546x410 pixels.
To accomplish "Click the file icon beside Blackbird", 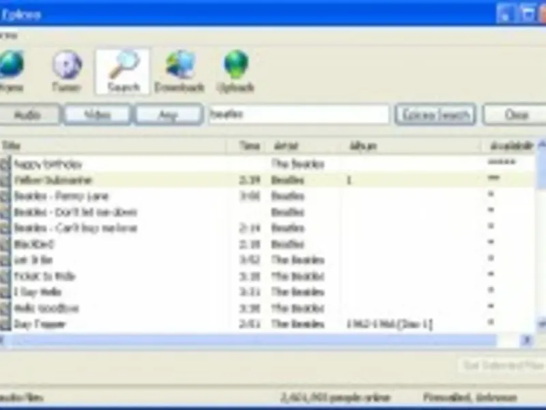I will [x=5, y=244].
